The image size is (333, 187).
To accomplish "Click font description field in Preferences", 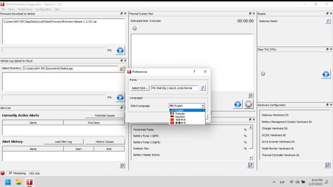I will pos(175,88).
